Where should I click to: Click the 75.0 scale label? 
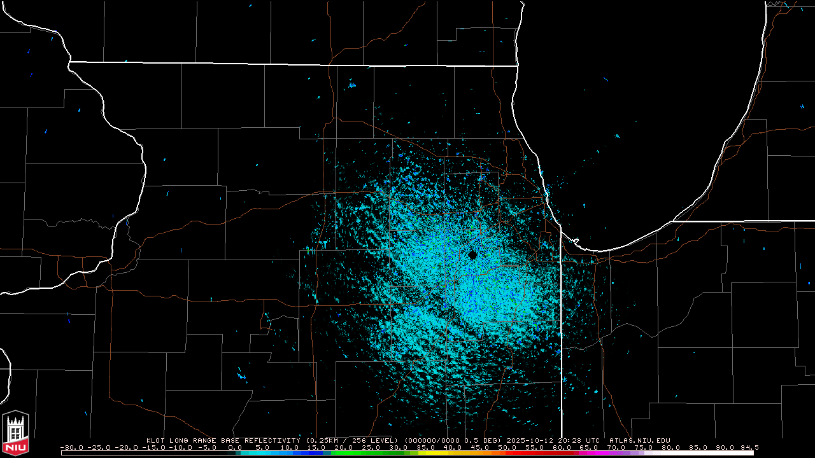pos(644,447)
